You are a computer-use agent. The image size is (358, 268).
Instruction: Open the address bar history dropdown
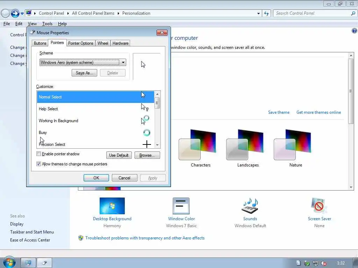(x=258, y=14)
